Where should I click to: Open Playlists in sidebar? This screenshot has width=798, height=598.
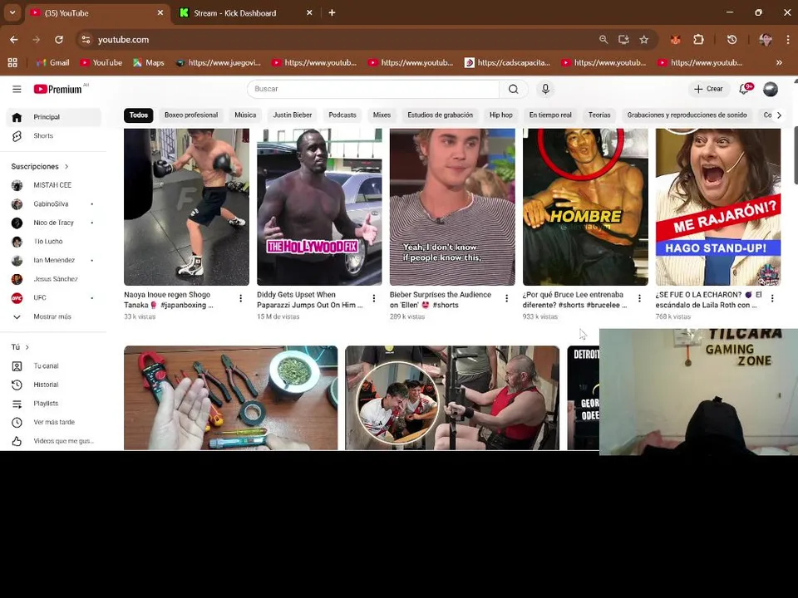click(53, 404)
